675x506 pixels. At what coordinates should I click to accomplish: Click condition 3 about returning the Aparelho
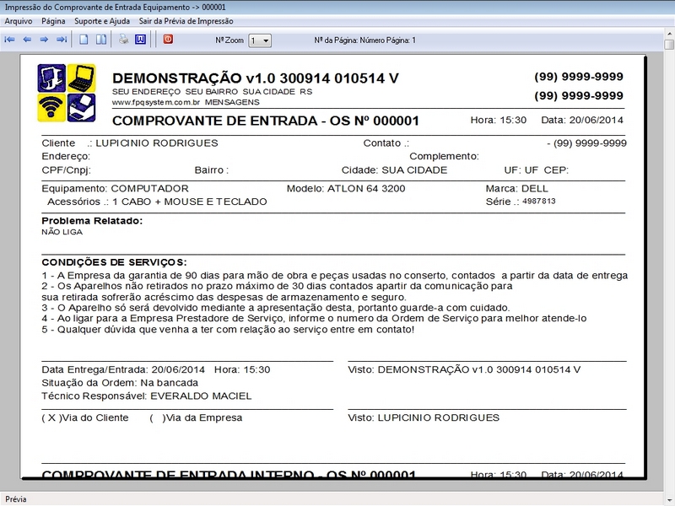click(x=276, y=308)
